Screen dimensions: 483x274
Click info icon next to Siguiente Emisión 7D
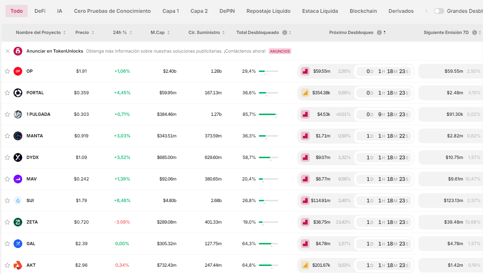pyautogui.click(x=475, y=33)
